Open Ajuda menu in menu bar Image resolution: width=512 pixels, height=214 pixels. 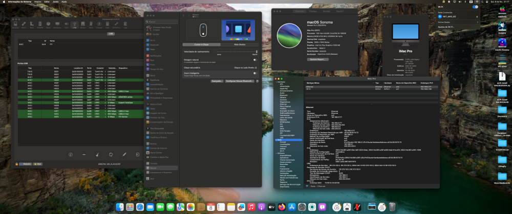[x=64, y=2]
